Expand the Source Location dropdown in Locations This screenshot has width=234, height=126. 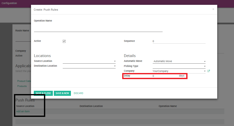click(x=115, y=61)
